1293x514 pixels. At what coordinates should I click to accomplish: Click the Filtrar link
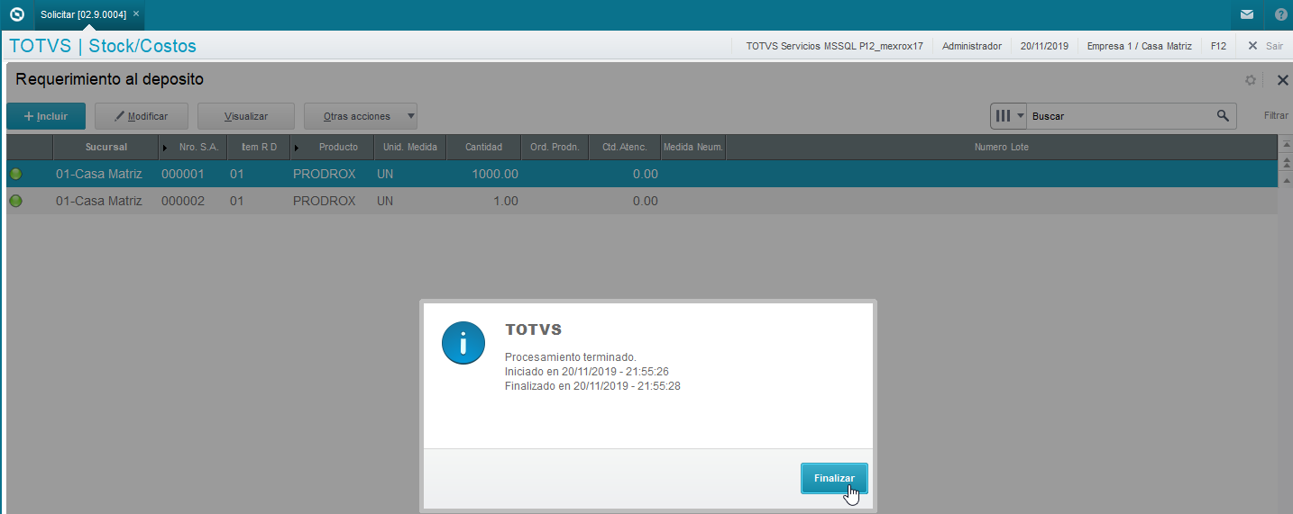(1276, 116)
